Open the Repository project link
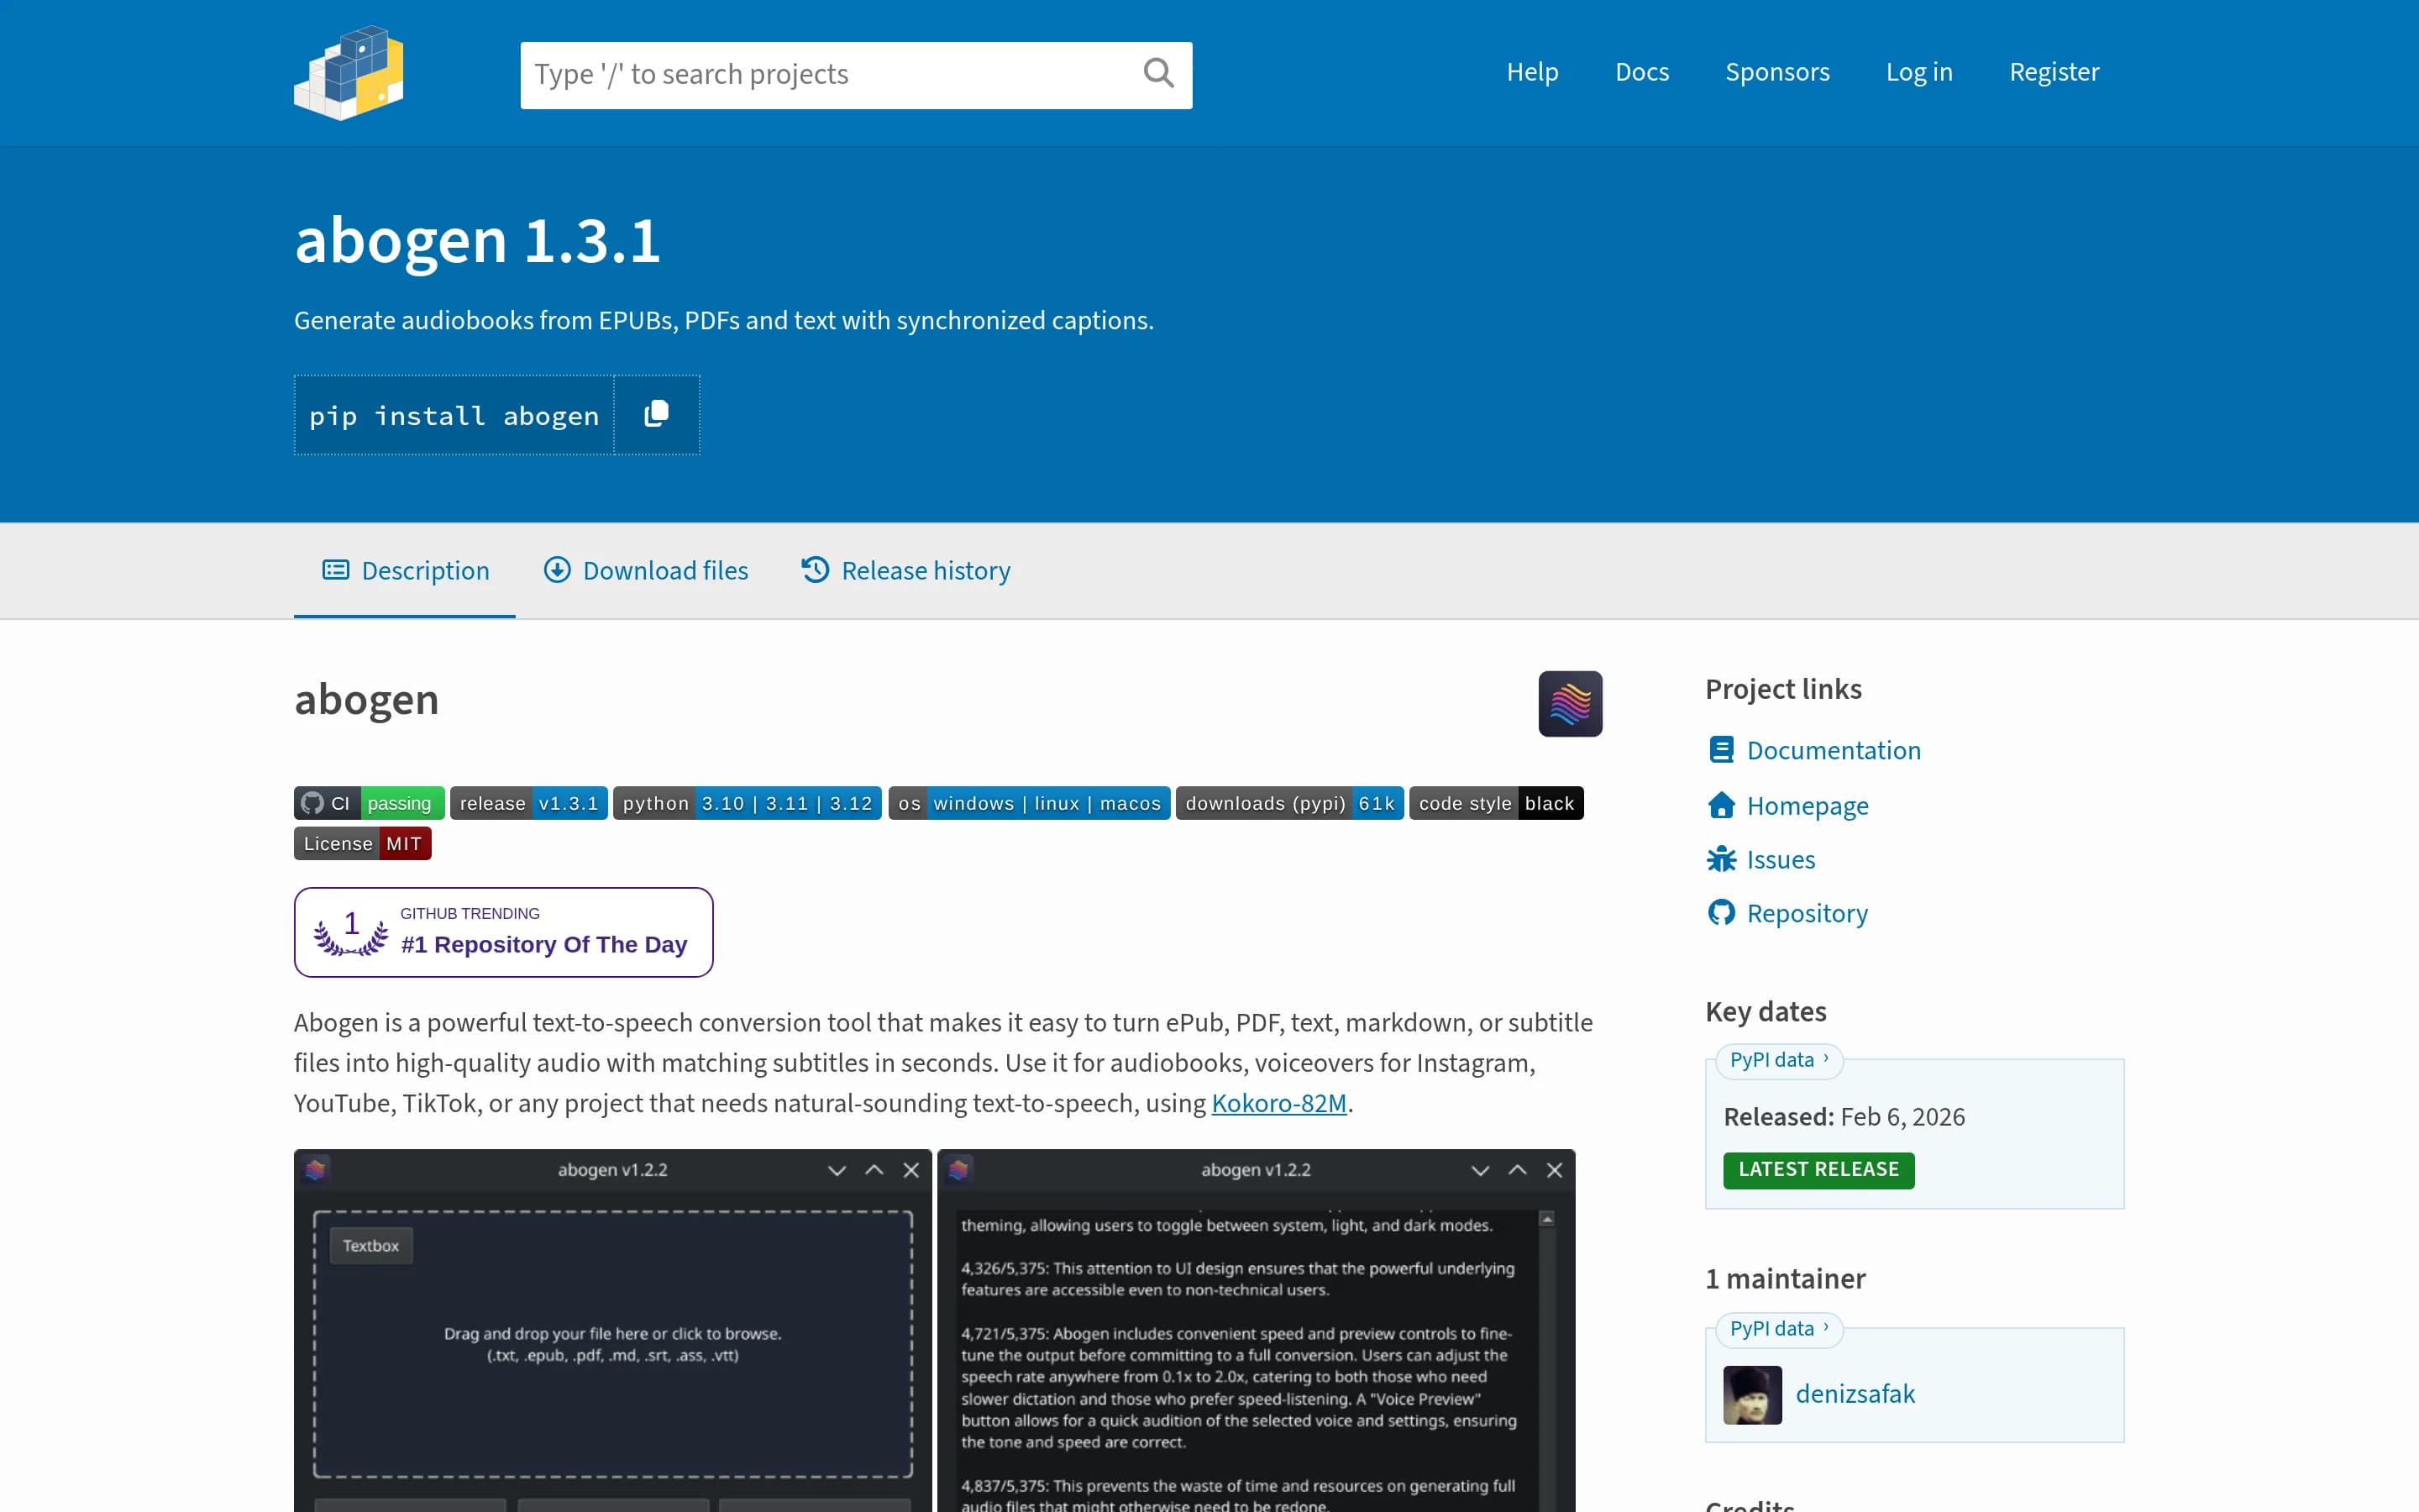The width and height of the screenshot is (2419, 1512). [x=1808, y=913]
